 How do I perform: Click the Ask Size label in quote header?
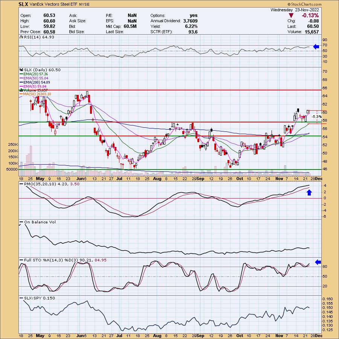(x=78, y=21)
